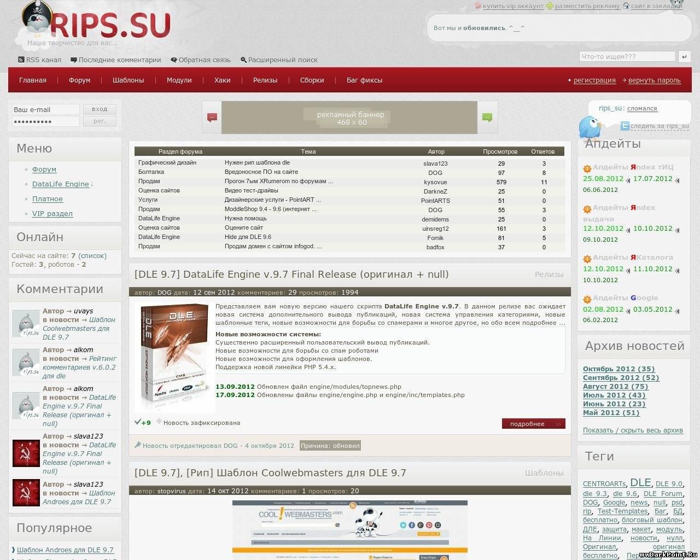
Task: Open comment author uvays avatar
Action: 26,324
